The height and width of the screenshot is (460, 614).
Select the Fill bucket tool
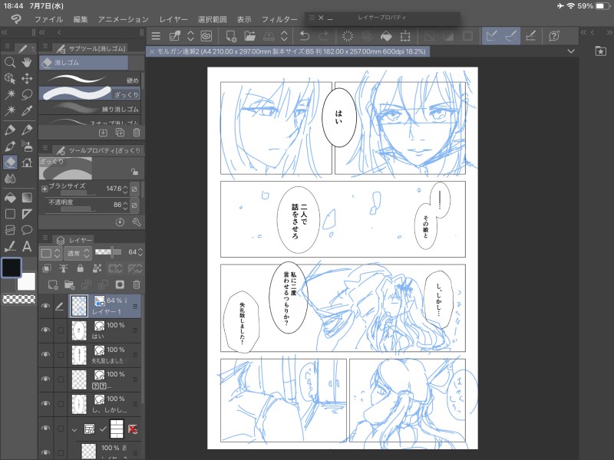click(10, 198)
